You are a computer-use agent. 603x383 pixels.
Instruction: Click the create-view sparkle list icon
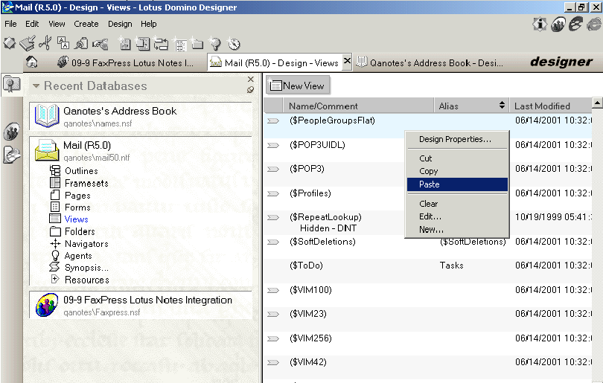[x=179, y=44]
